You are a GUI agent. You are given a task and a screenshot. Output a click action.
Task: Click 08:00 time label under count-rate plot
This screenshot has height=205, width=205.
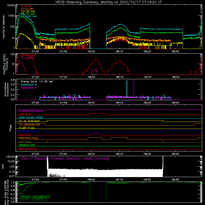[x=91, y=52]
